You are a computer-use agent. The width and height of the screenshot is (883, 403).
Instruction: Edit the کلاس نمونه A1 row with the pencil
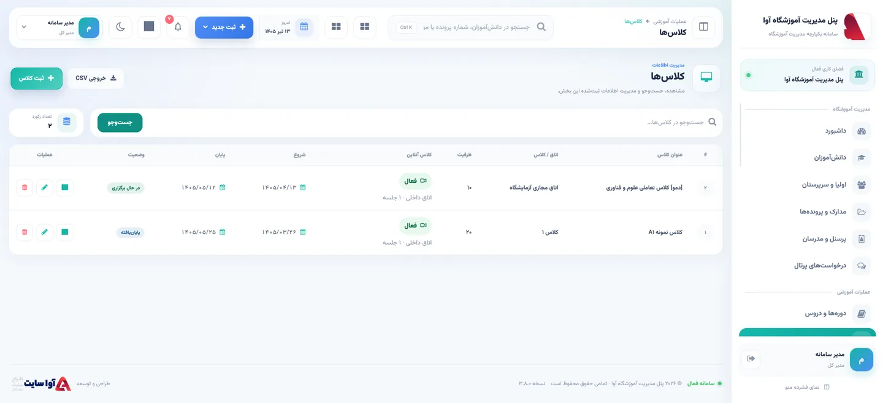45,232
